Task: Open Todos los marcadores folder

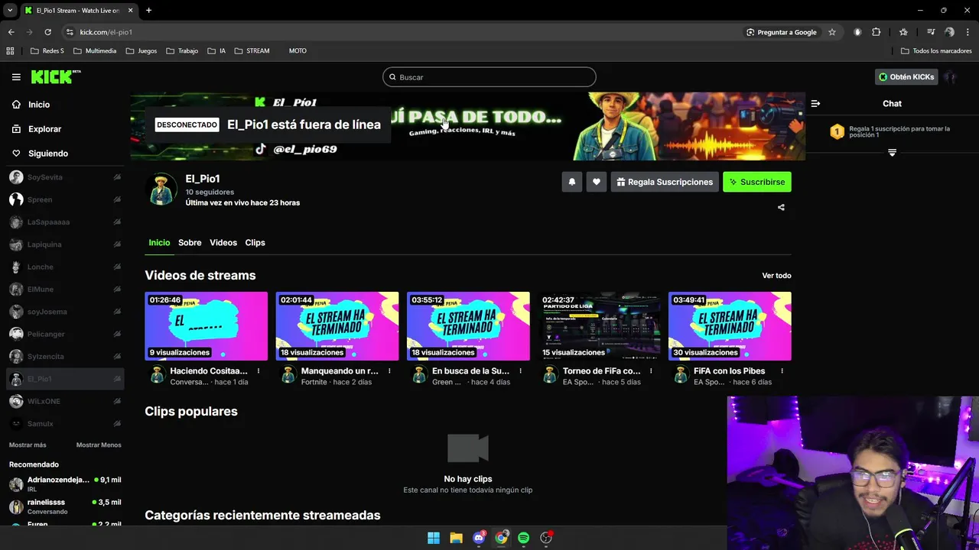Action: pyautogui.click(x=936, y=51)
